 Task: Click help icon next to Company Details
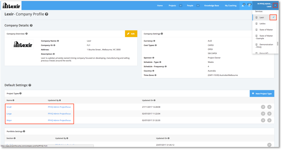(x=31, y=25)
